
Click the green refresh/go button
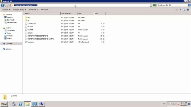154,5
